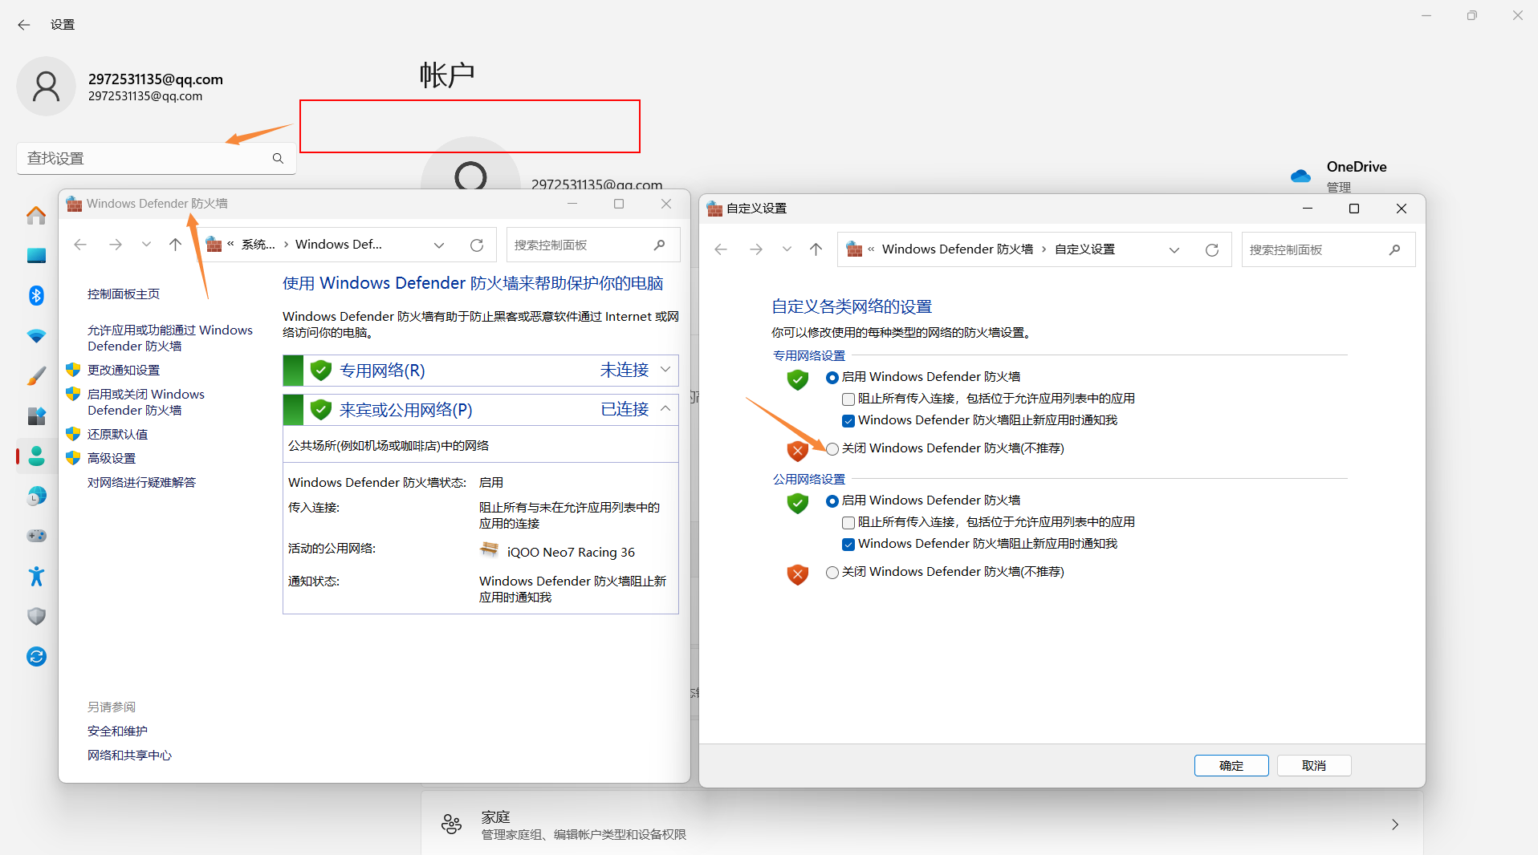Viewport: 1538px width, 855px height.
Task: Expand the private network (专用网络) section
Action: [x=665, y=370]
